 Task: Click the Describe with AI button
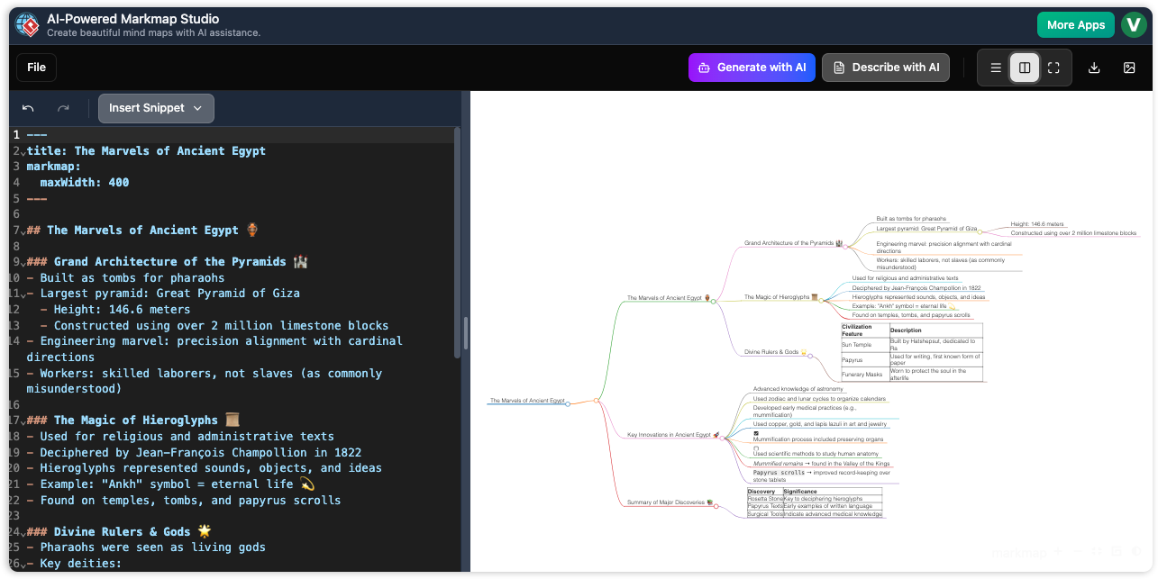(885, 67)
